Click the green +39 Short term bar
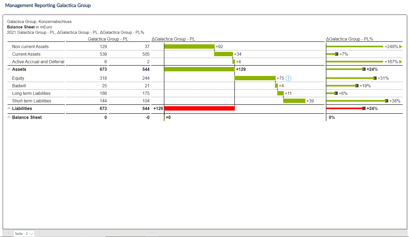The width and height of the screenshot is (409, 237). (x=294, y=101)
